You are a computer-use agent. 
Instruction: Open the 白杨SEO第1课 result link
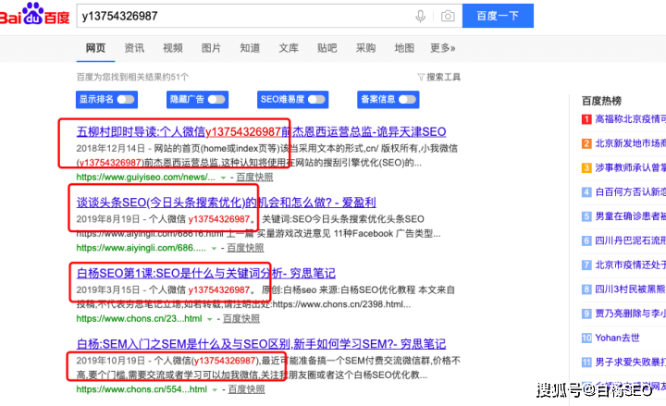point(205,273)
